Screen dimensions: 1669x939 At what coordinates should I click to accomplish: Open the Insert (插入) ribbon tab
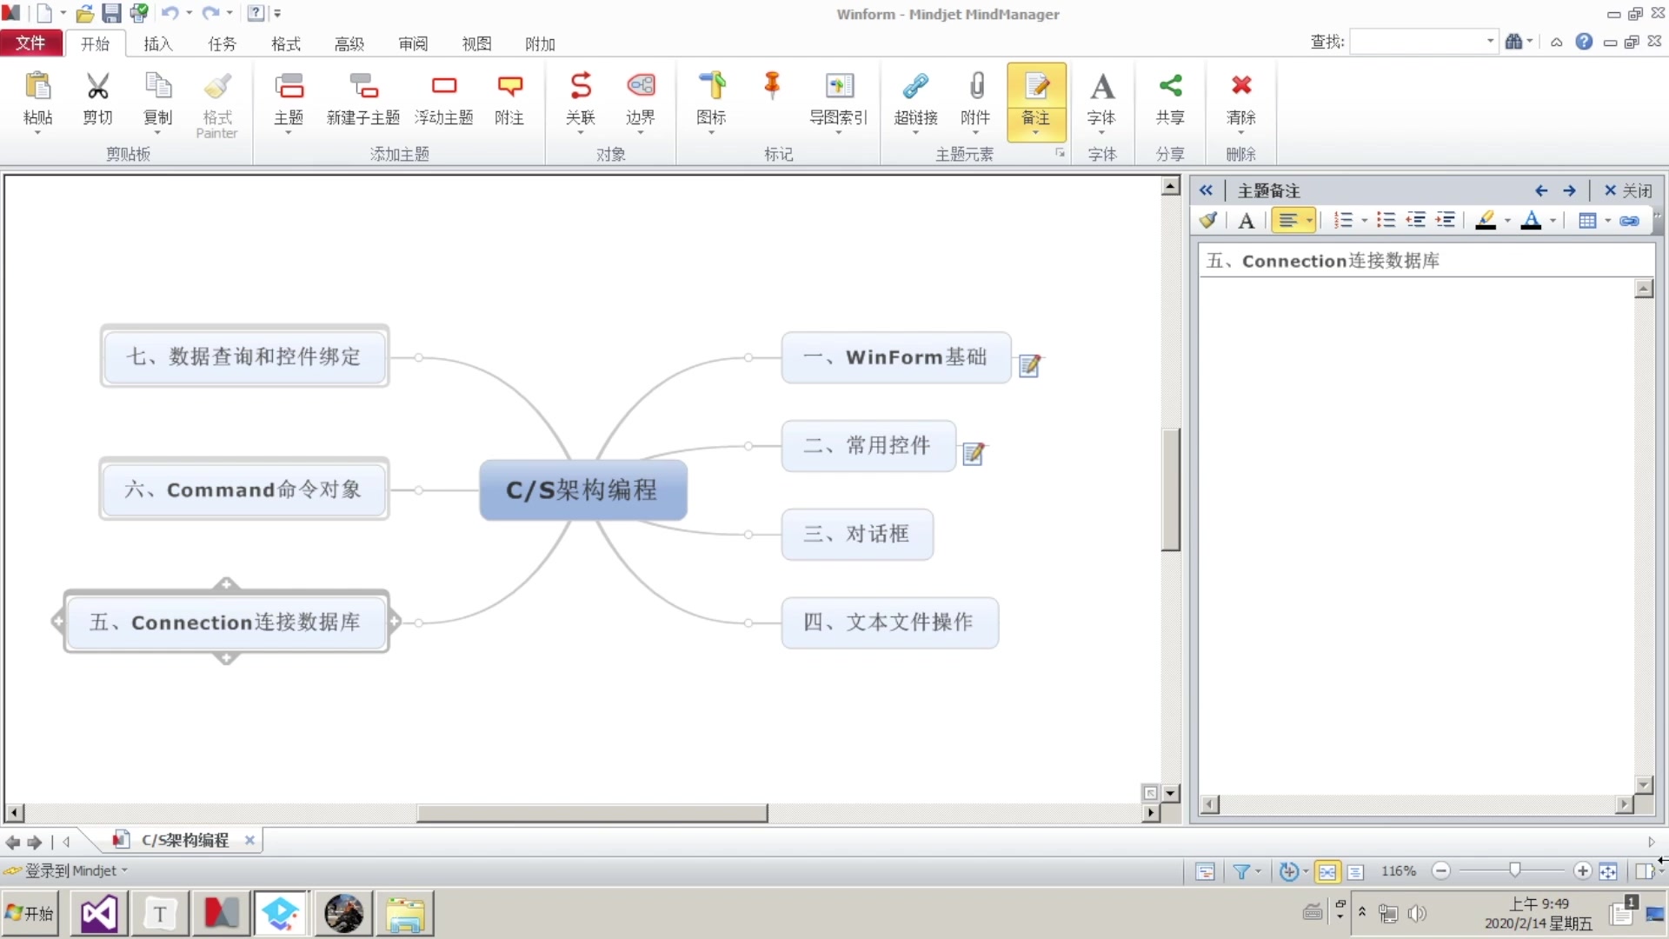click(157, 43)
